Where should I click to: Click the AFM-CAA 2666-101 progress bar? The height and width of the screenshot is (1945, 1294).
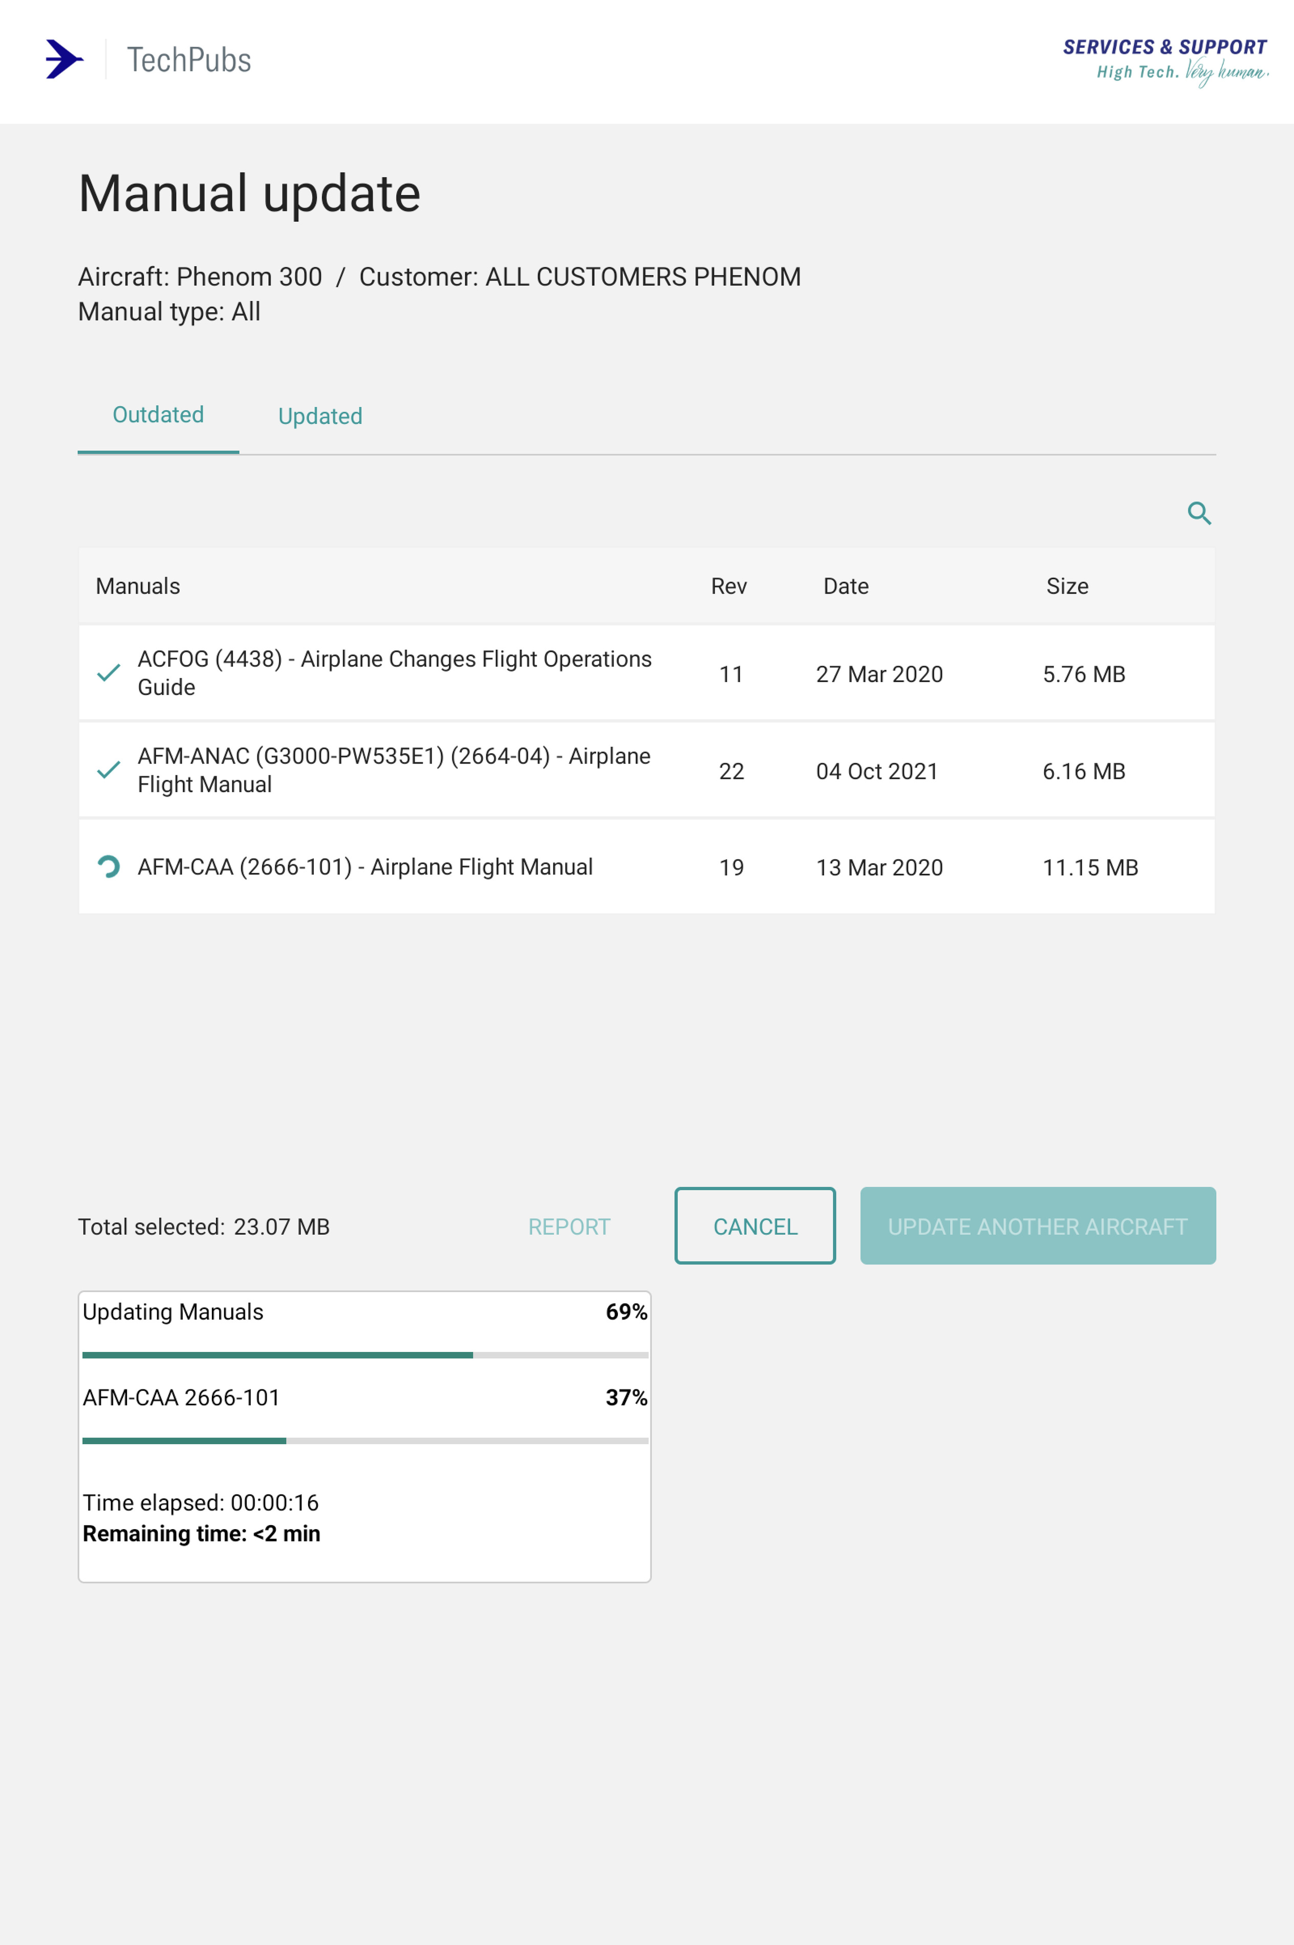point(365,1441)
